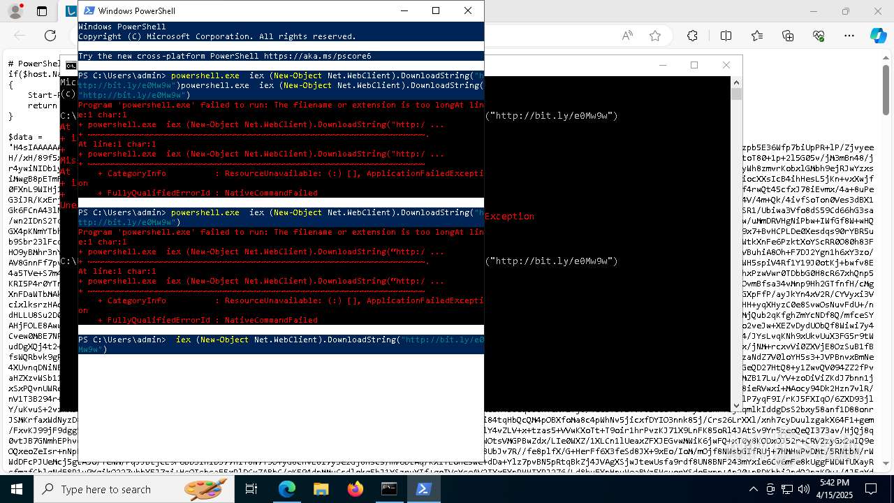Open the Edge profile avatar
Image resolution: width=894 pixels, height=503 pixels.
pyautogui.click(x=15, y=11)
